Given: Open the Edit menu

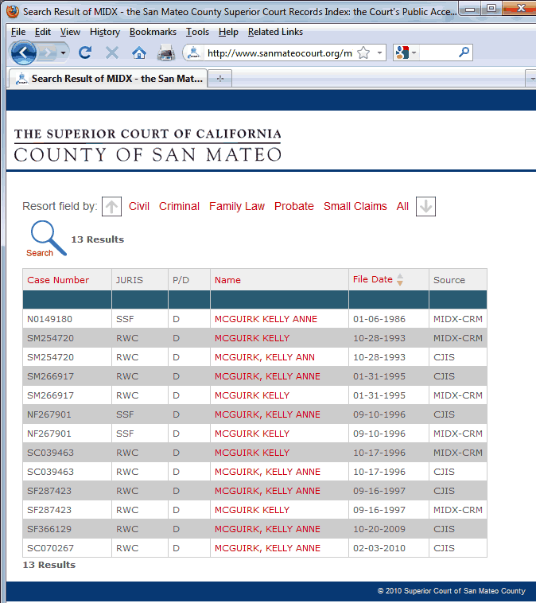Looking at the screenshot, I should 43,32.
